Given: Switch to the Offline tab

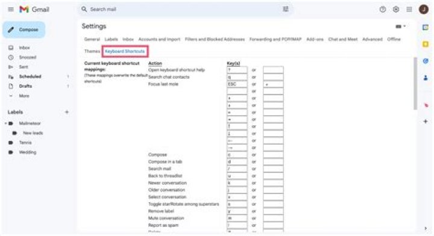Looking at the screenshot, I should click(x=394, y=39).
